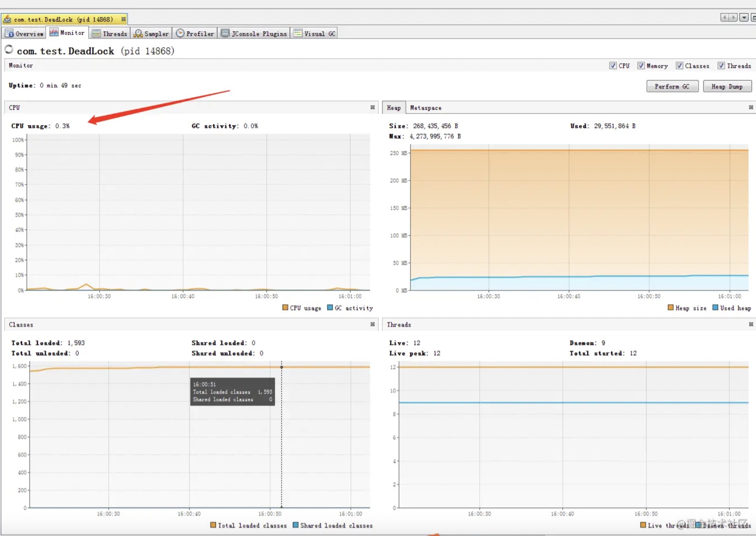Click the Sampler tab icon
Image resolution: width=756 pixels, height=536 pixels.
point(138,33)
